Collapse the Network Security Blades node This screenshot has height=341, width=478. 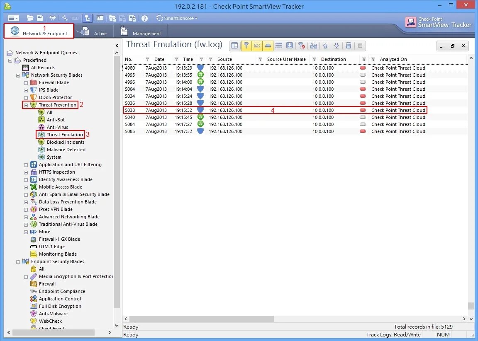[x=18, y=75]
